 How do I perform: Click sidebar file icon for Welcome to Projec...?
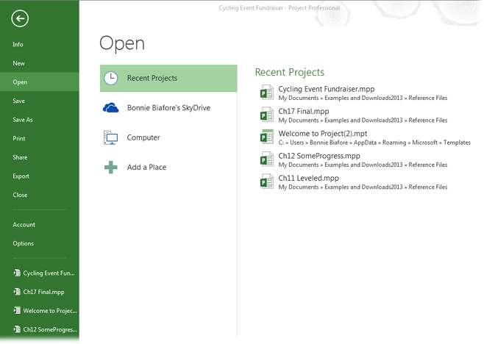tap(17, 310)
